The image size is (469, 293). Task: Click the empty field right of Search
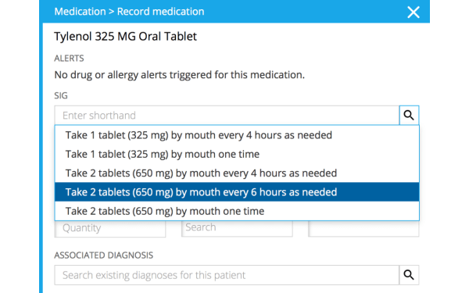363,228
